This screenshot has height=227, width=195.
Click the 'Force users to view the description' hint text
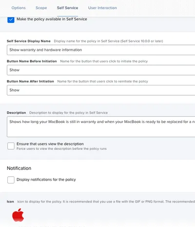point(61,148)
